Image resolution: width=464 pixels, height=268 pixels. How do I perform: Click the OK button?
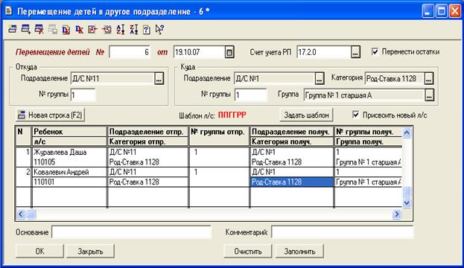(x=39, y=251)
